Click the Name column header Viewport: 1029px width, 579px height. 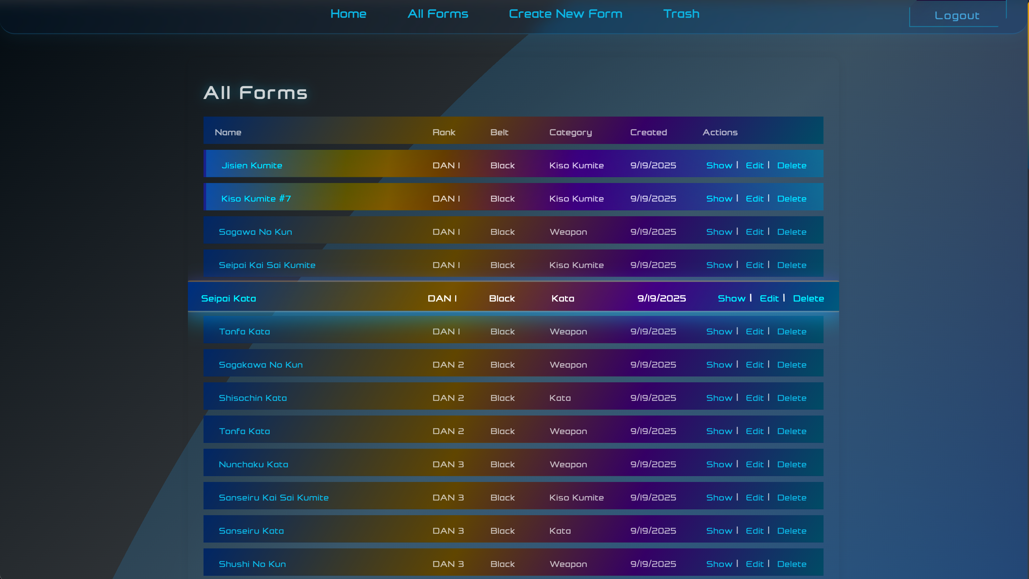(x=228, y=132)
